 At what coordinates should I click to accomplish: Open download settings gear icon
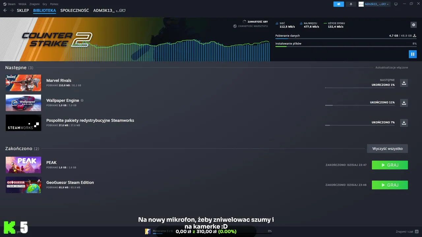point(413,25)
